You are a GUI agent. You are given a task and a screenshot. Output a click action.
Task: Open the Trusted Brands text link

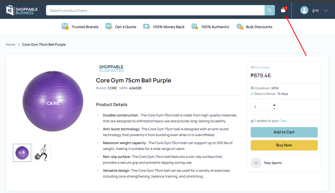click(x=85, y=27)
